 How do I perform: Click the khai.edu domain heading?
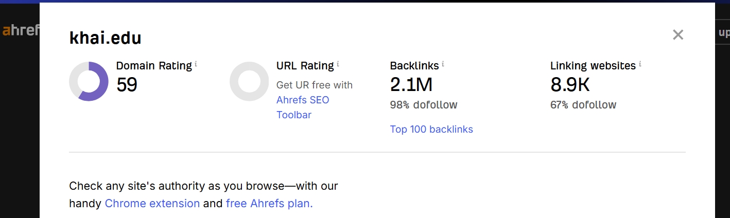[105, 38]
